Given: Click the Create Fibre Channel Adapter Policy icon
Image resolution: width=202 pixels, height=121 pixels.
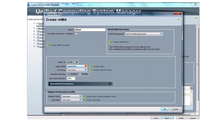Looking at the screenshot, I should click(x=84, y=96).
